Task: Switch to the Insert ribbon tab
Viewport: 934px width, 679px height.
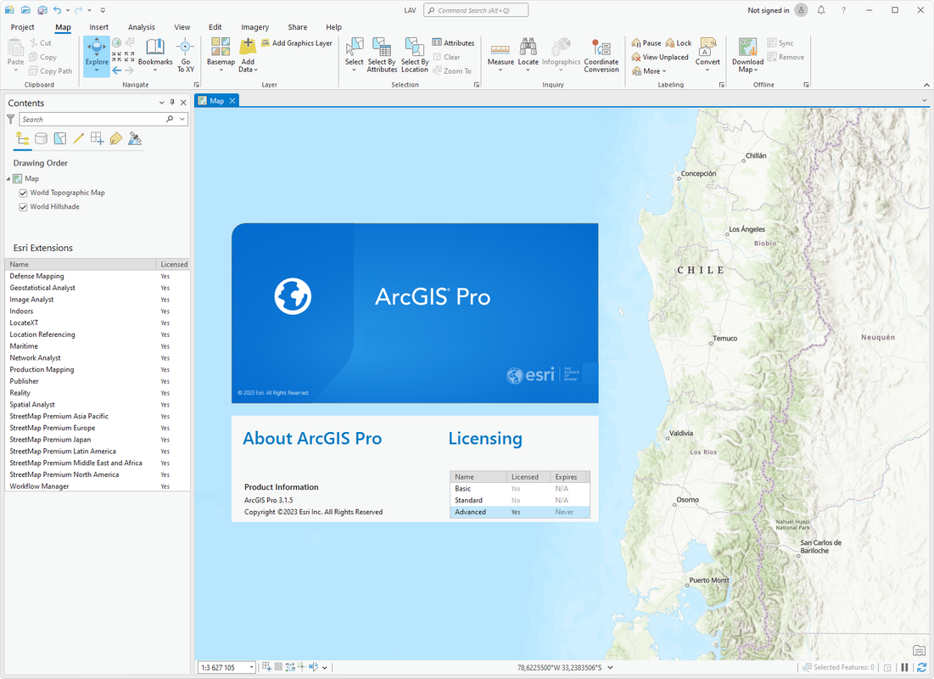Action: click(x=99, y=27)
